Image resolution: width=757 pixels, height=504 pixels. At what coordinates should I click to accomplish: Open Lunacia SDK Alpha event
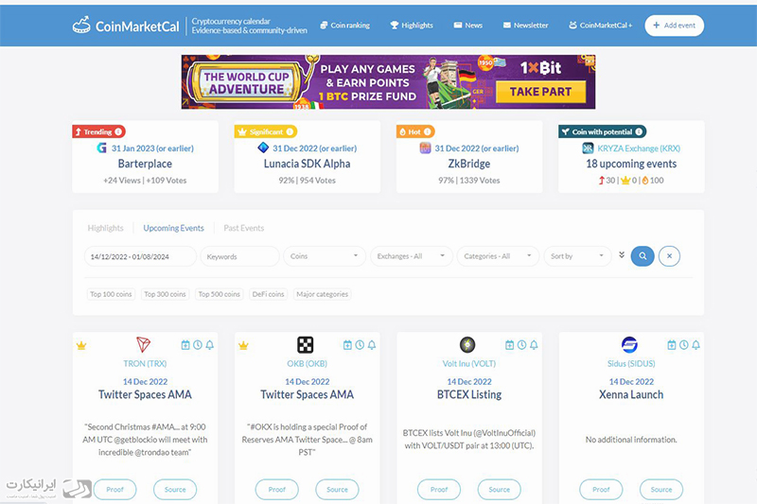[307, 164]
